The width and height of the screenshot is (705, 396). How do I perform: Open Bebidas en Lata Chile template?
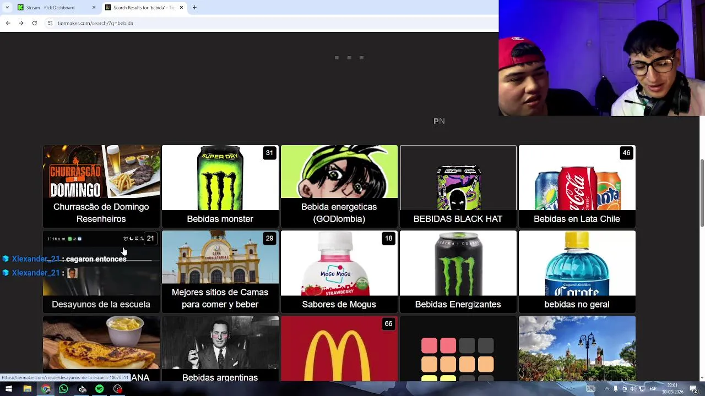pyautogui.click(x=577, y=186)
